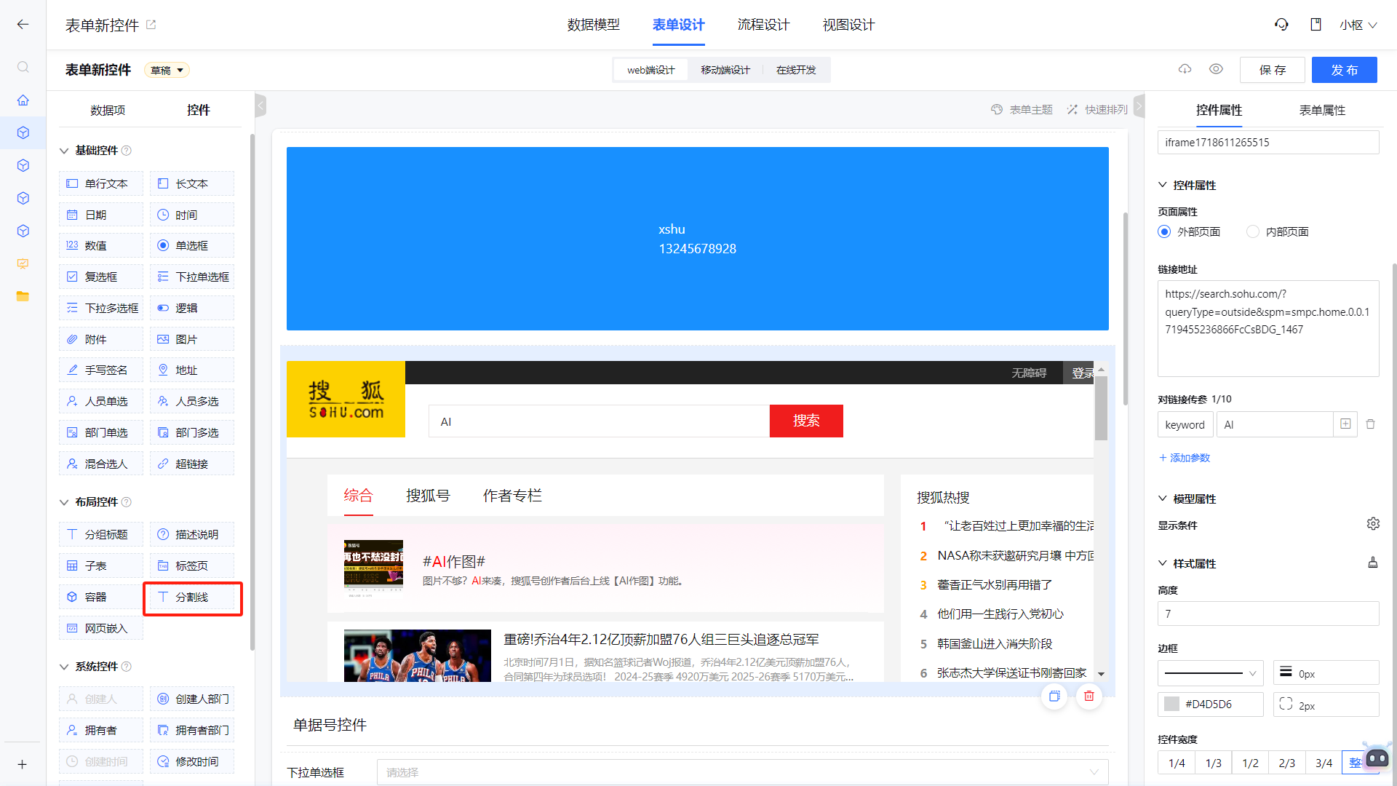Screen dimensions: 1397x786
Task: Add the 容器 container control
Action: (x=101, y=598)
